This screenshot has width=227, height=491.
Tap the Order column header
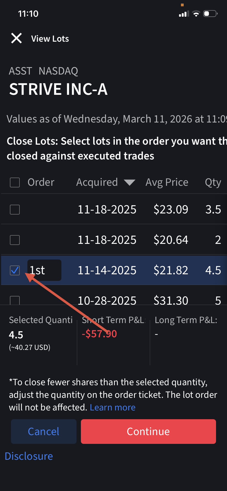[x=41, y=182]
